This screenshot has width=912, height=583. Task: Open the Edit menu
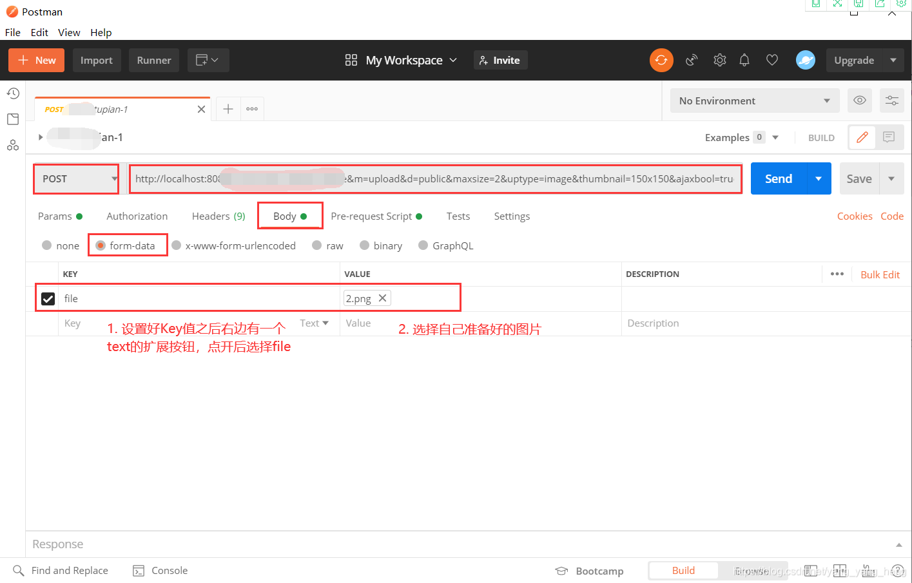(39, 32)
